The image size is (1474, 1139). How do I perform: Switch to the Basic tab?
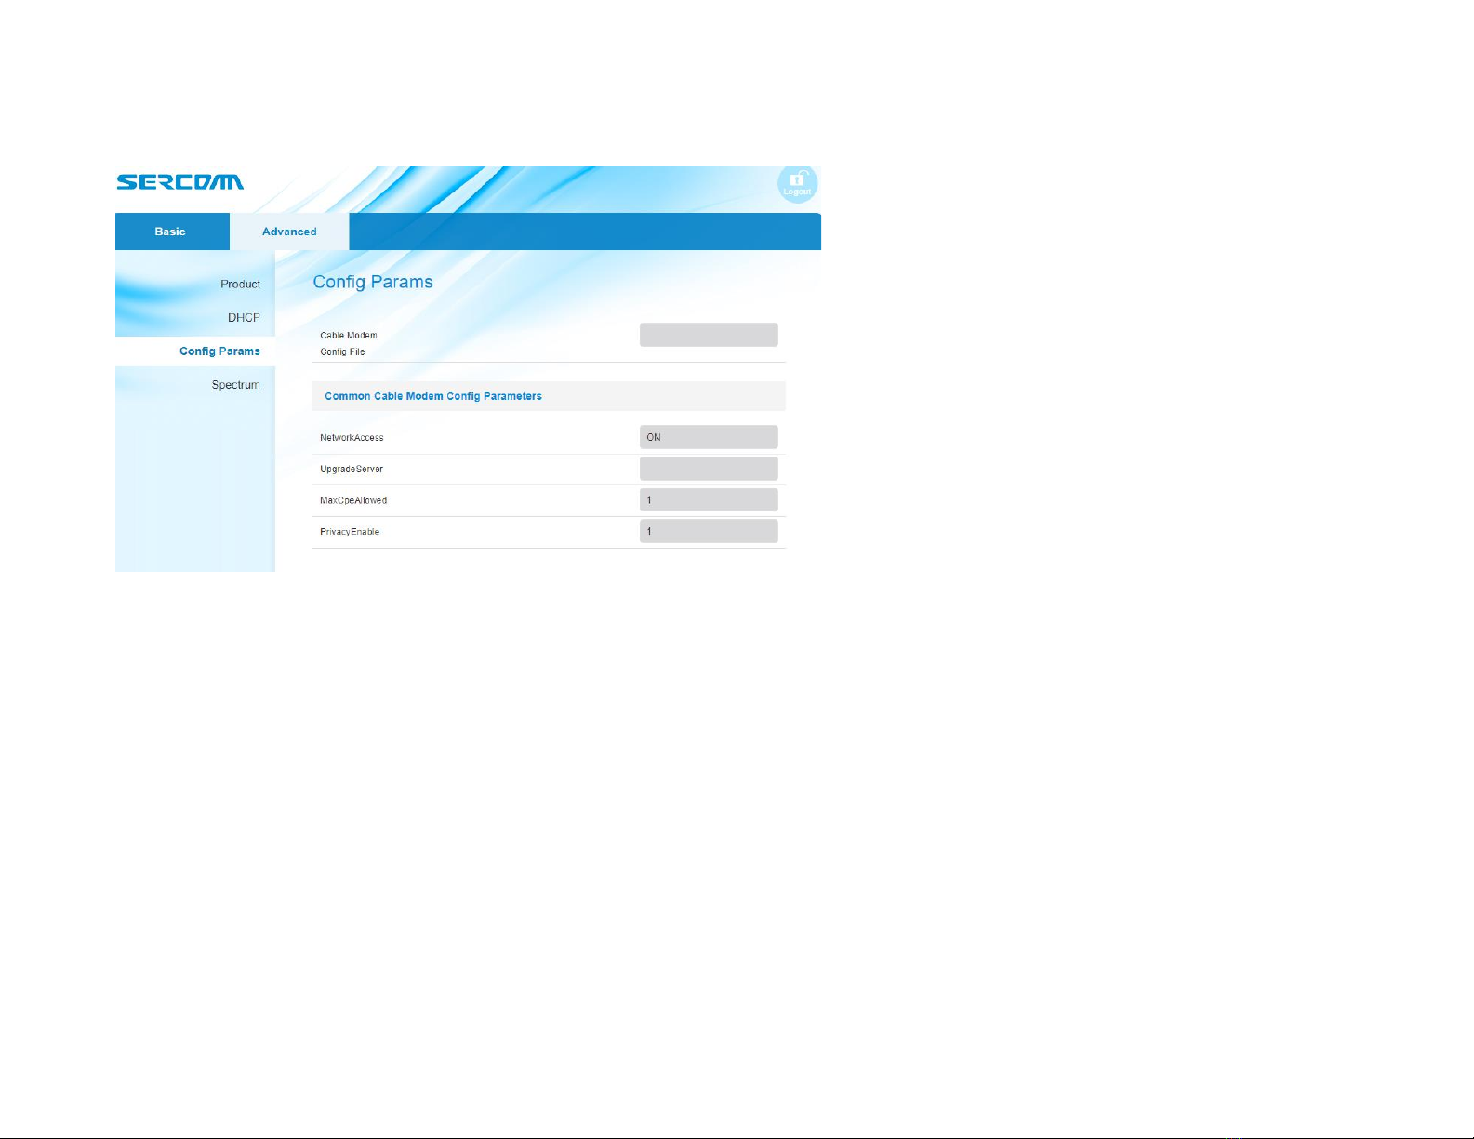click(x=171, y=232)
